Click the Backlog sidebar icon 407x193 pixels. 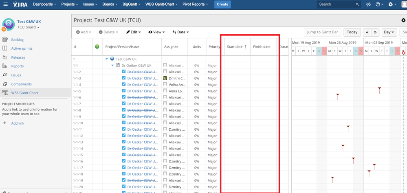tap(5, 39)
